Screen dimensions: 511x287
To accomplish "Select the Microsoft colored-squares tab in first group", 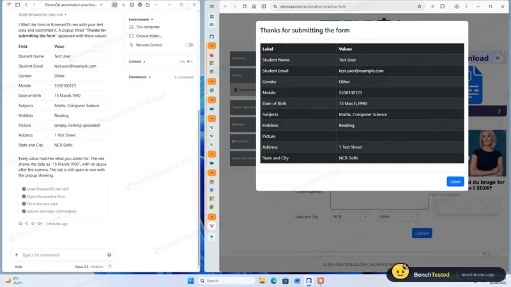I will tap(212, 63).
